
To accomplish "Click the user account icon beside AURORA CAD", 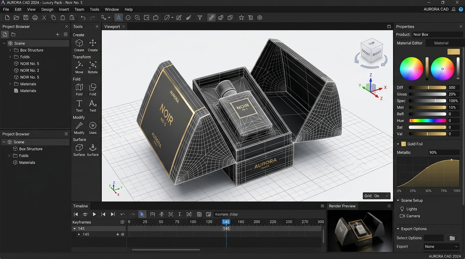I will tap(454, 9).
